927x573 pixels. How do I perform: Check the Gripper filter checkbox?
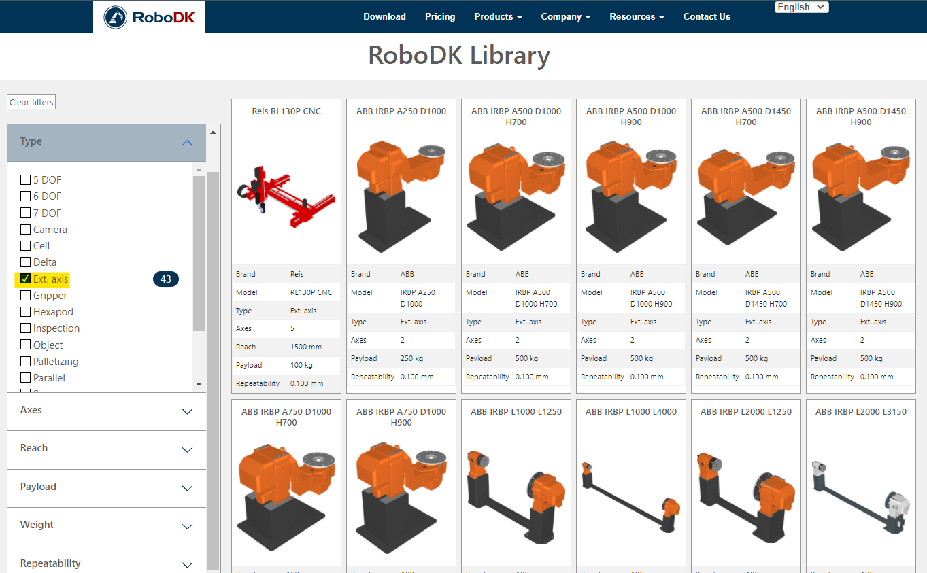25,296
